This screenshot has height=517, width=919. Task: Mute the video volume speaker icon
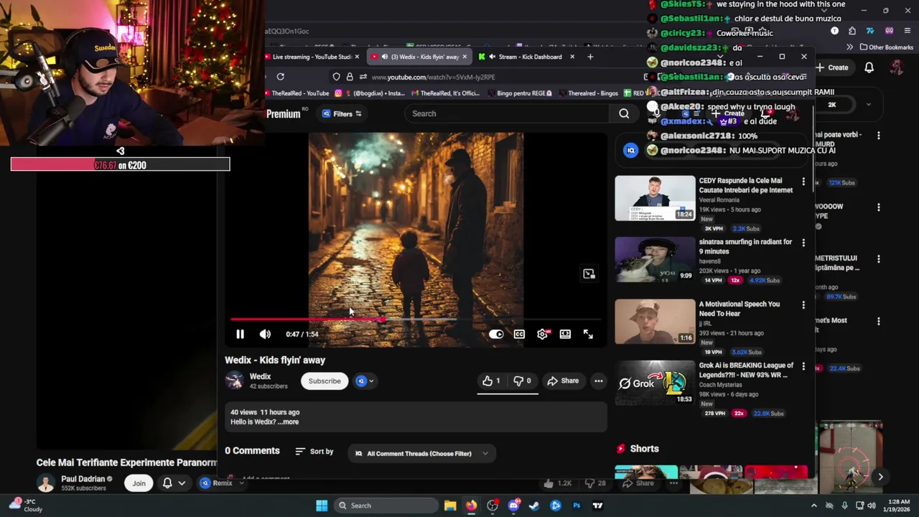point(265,334)
